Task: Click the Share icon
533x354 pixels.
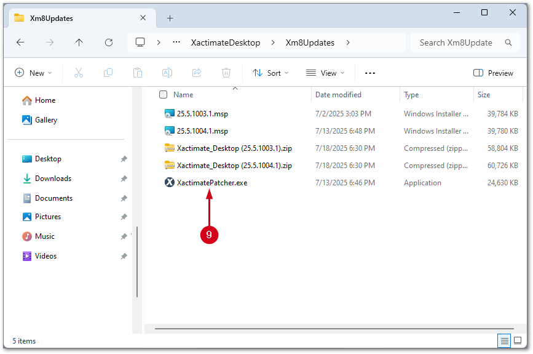Action: click(x=197, y=73)
